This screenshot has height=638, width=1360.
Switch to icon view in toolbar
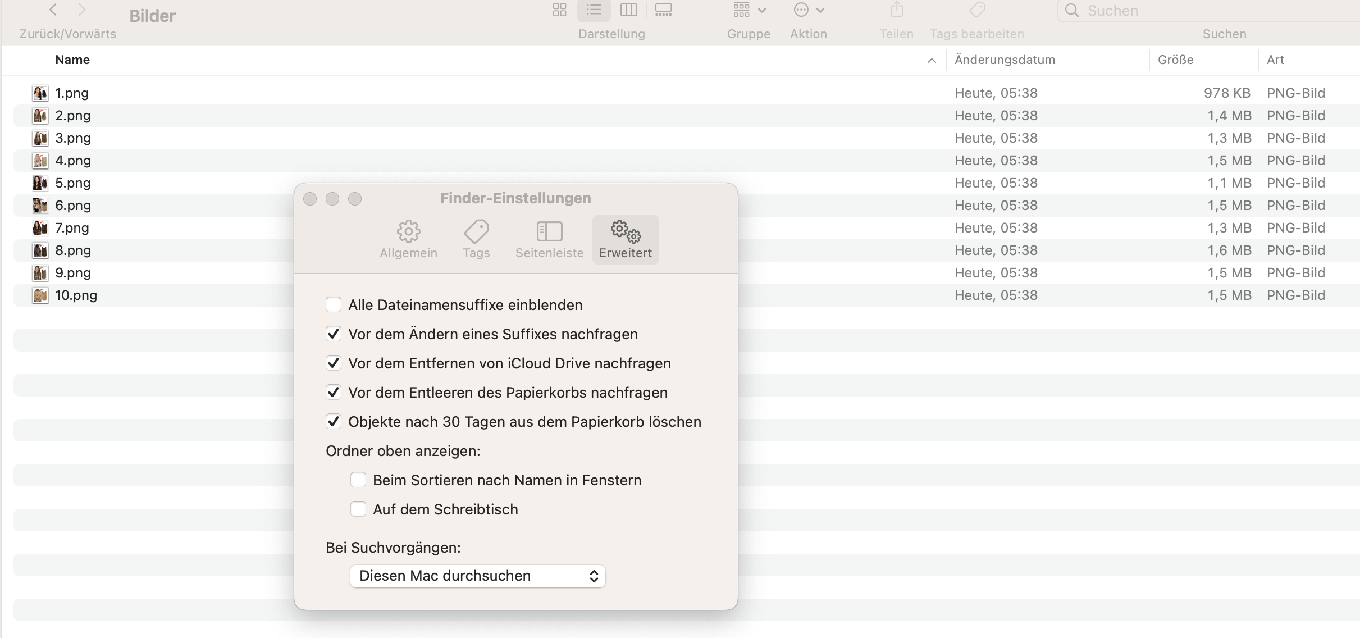(x=559, y=10)
